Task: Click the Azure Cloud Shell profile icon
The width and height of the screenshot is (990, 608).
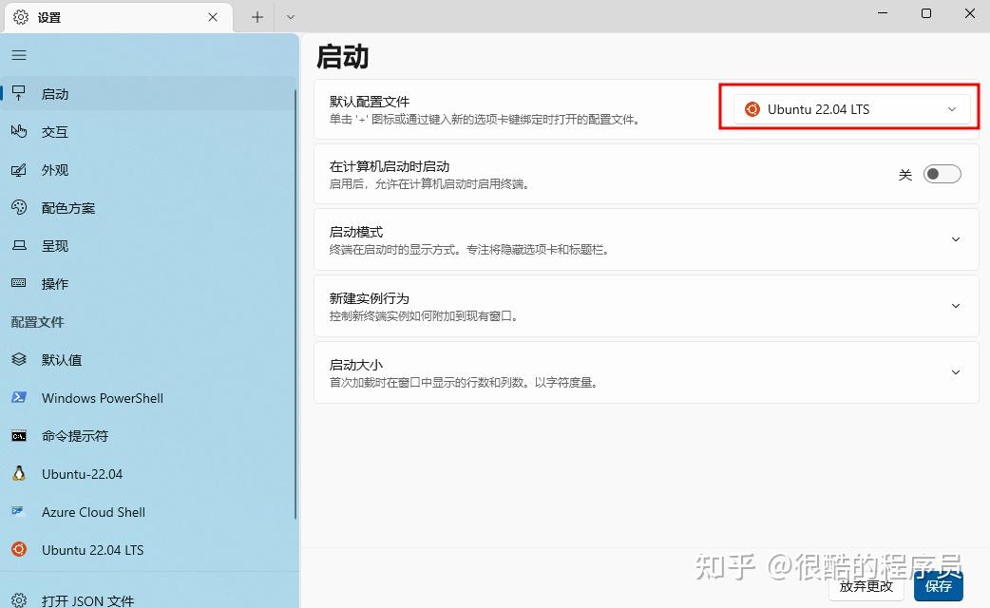Action: tap(19, 512)
